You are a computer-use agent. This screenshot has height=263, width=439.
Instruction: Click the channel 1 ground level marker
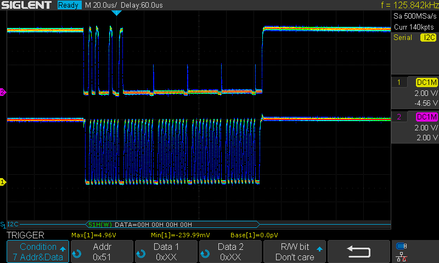3,182
